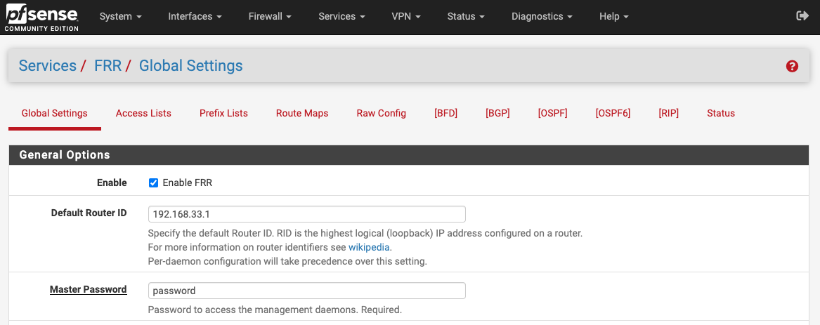Open the Status tab in FRR
This screenshot has height=325, width=820.
[721, 113]
